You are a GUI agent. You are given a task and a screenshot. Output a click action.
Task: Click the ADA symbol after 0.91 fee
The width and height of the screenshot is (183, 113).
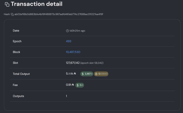click(x=73, y=85)
